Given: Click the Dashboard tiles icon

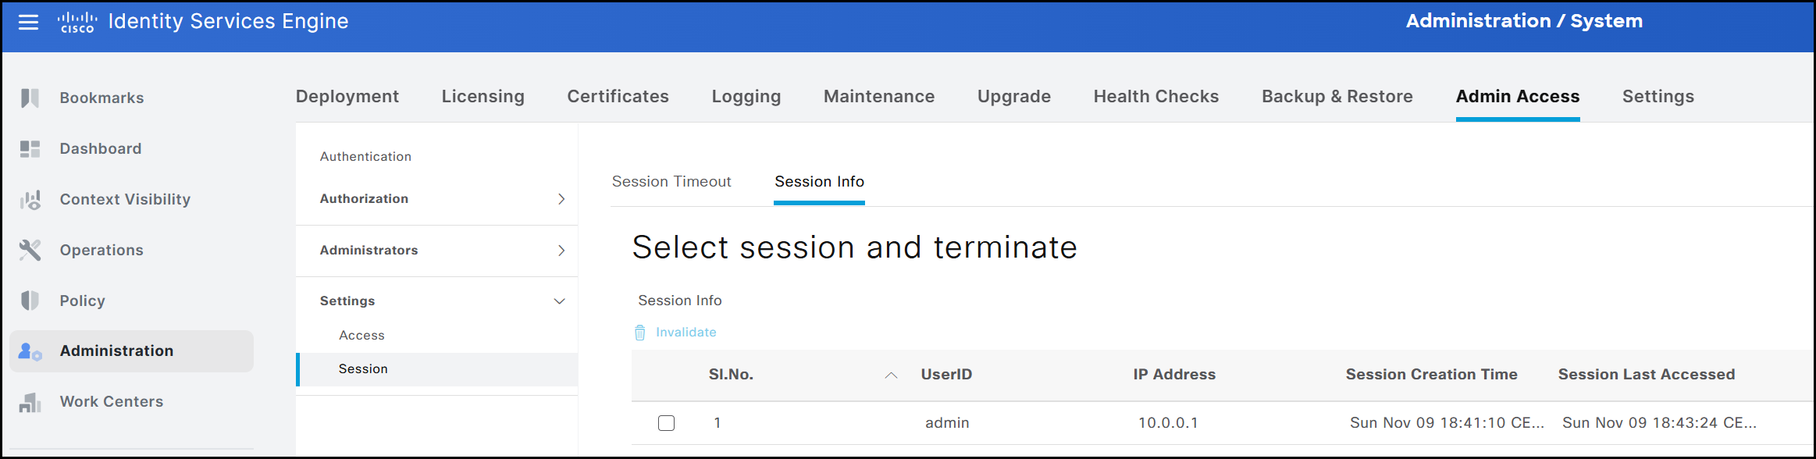Looking at the screenshot, I should pyautogui.click(x=30, y=148).
